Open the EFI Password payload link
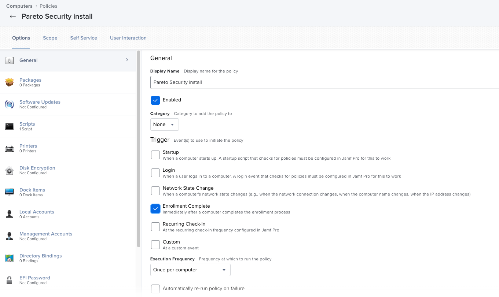 (35, 278)
